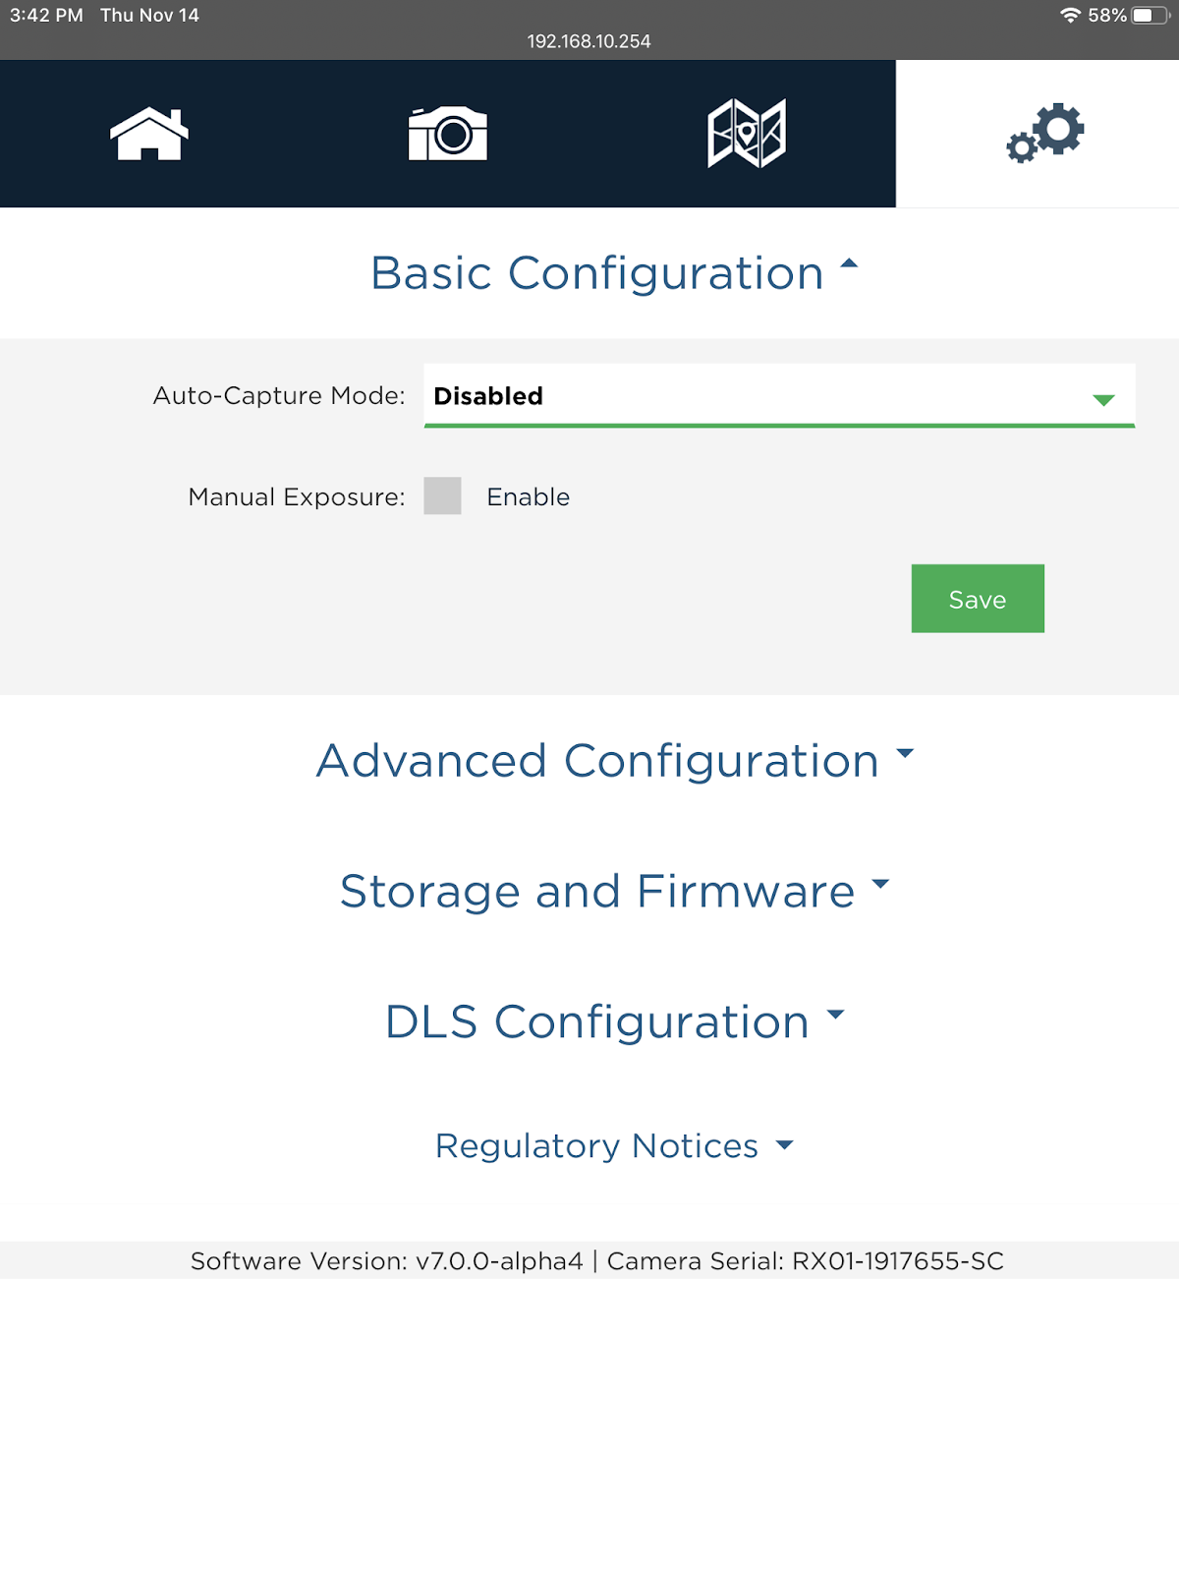Screen dimensions: 1179x1573
Task: Open the Auto-Capture Mode dropdown
Action: coord(779,396)
